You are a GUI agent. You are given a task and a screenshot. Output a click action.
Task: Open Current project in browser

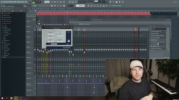point(7,13)
